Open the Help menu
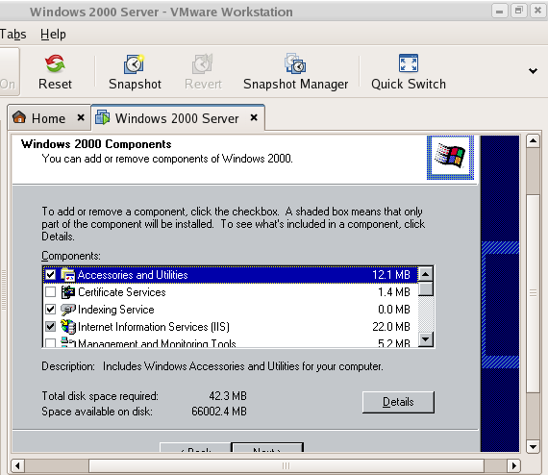 click(53, 35)
